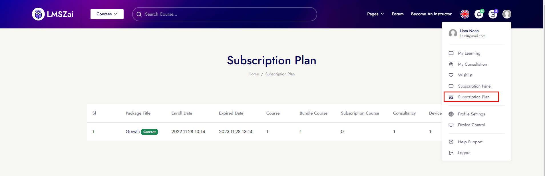
Task: Click the Profile Settings gear icon
Action: pyautogui.click(x=451, y=114)
